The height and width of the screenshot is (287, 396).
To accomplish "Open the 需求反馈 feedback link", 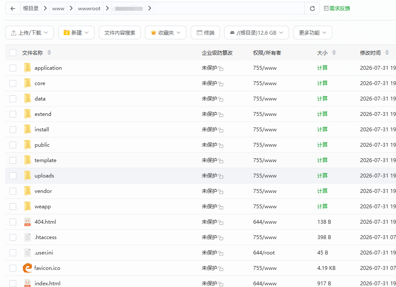I will coord(337,8).
